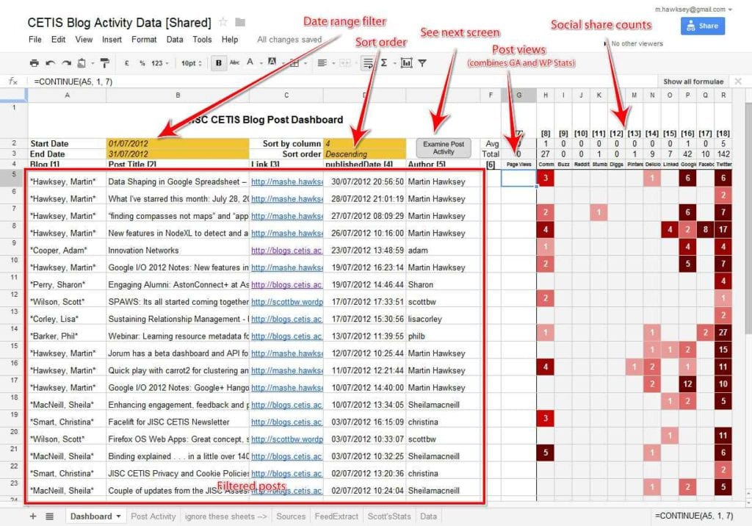Open link for Innovation Networks post
The height and width of the screenshot is (526, 752).
pos(286,251)
